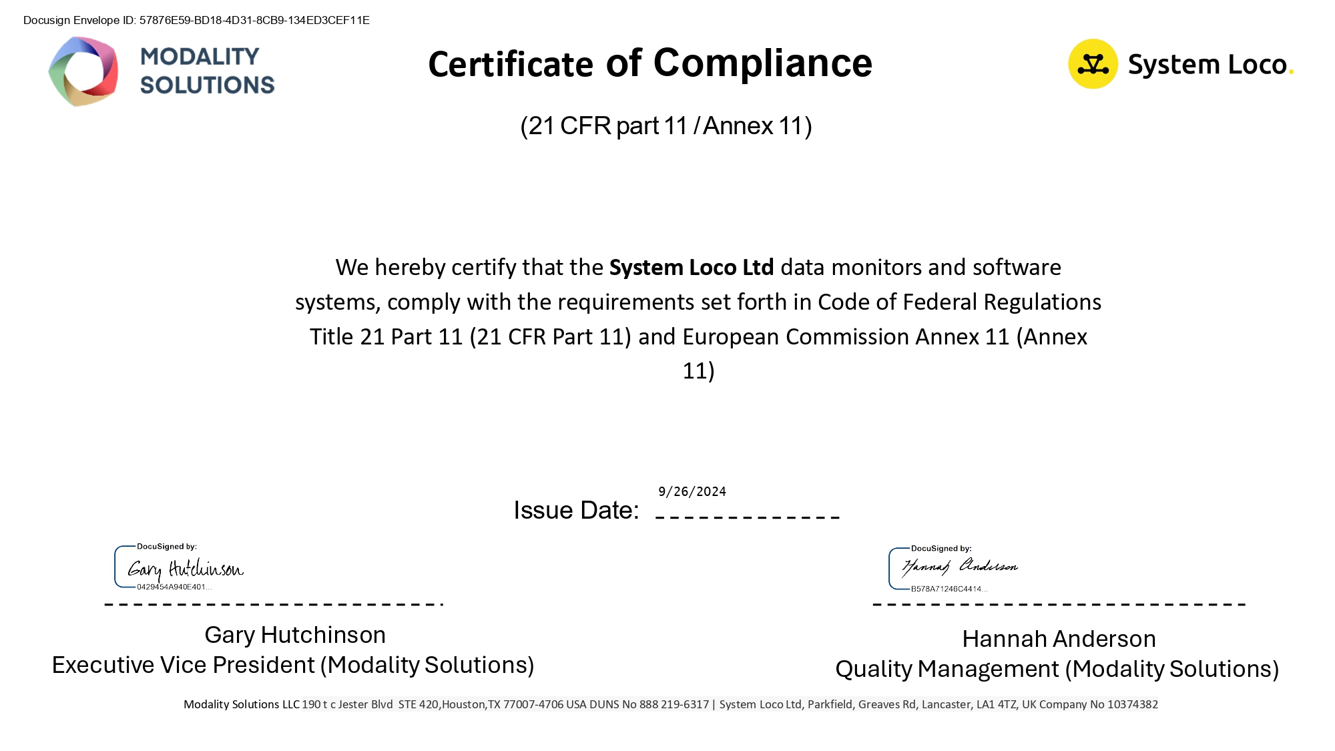Click the System Loco Ltd Parkfield footer address
The height and width of the screenshot is (751, 1335).
(938, 704)
